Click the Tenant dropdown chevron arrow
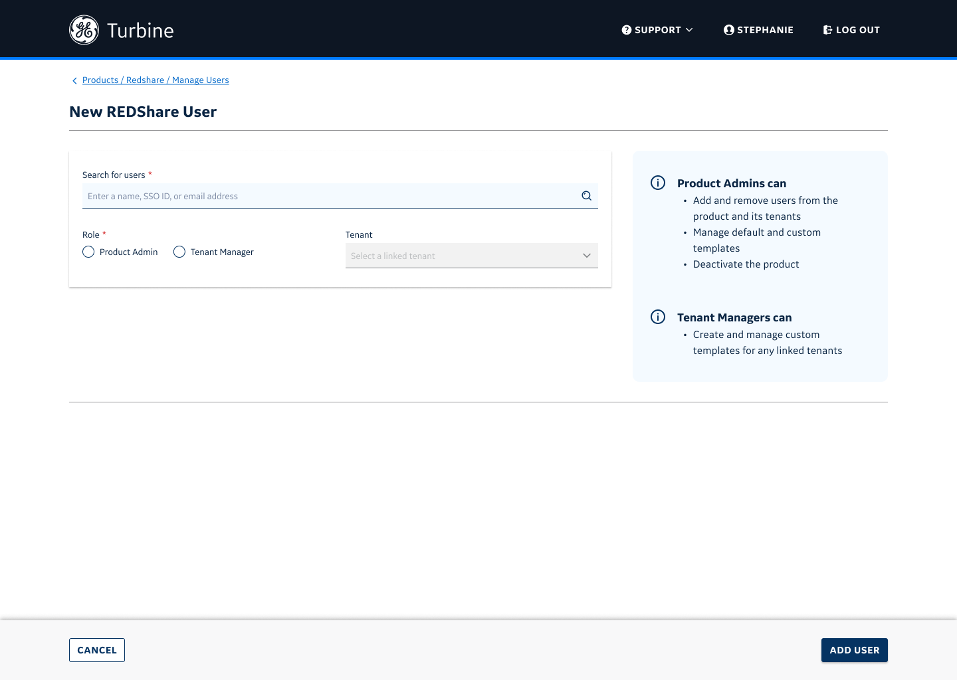This screenshot has width=957, height=680. [x=586, y=256]
